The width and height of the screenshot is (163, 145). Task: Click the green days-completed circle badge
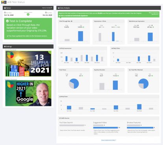point(28,15)
